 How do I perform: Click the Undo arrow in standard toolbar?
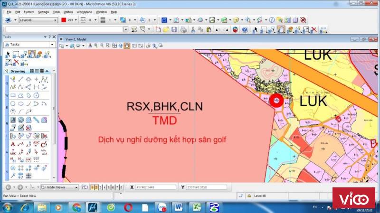tap(218, 30)
